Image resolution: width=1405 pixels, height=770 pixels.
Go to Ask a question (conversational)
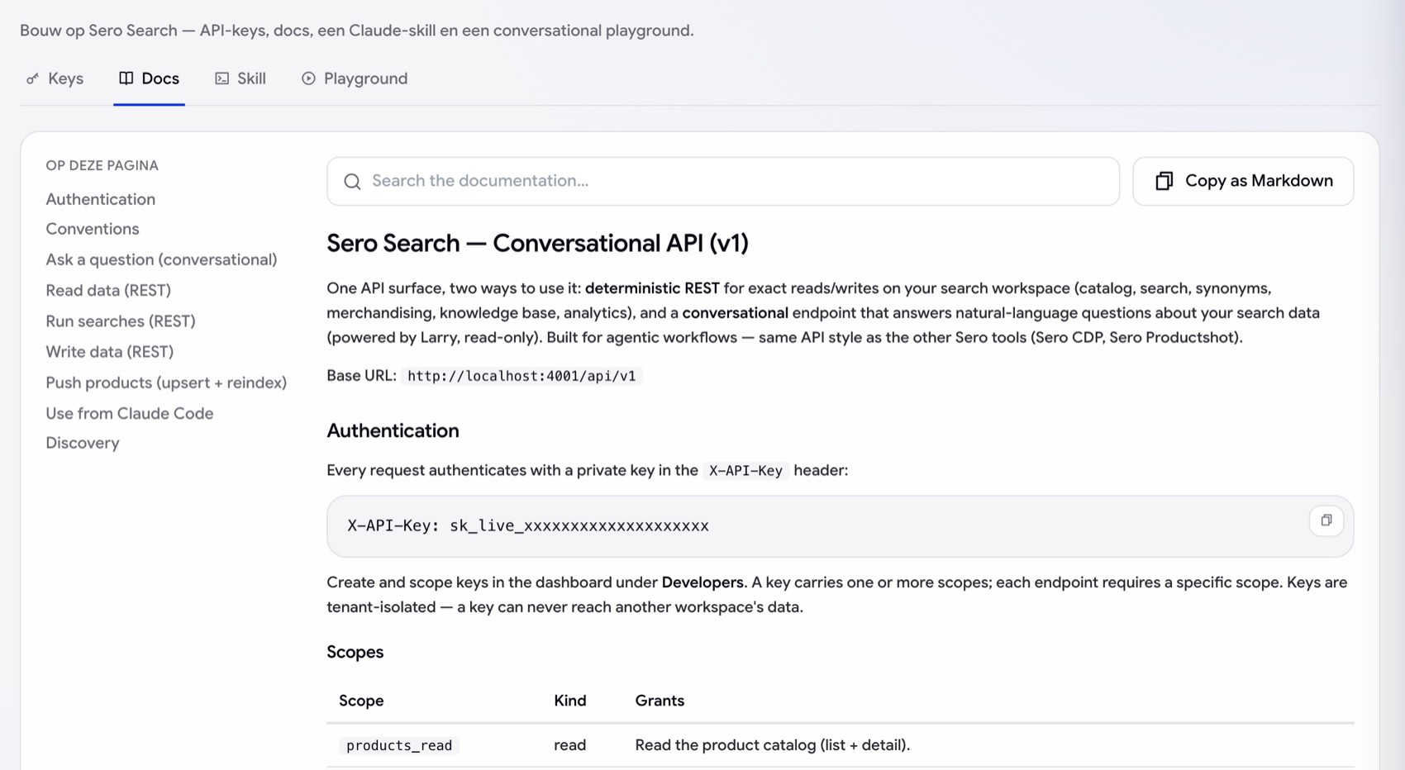point(161,259)
